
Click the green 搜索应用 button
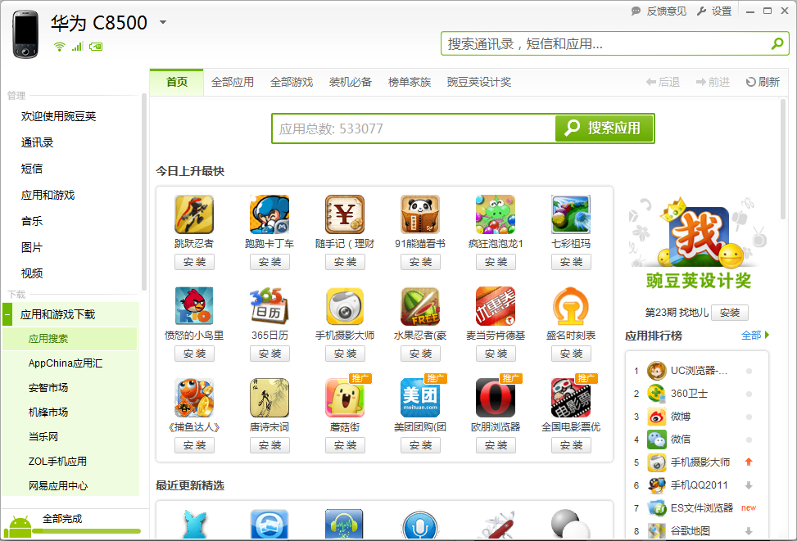(x=604, y=128)
